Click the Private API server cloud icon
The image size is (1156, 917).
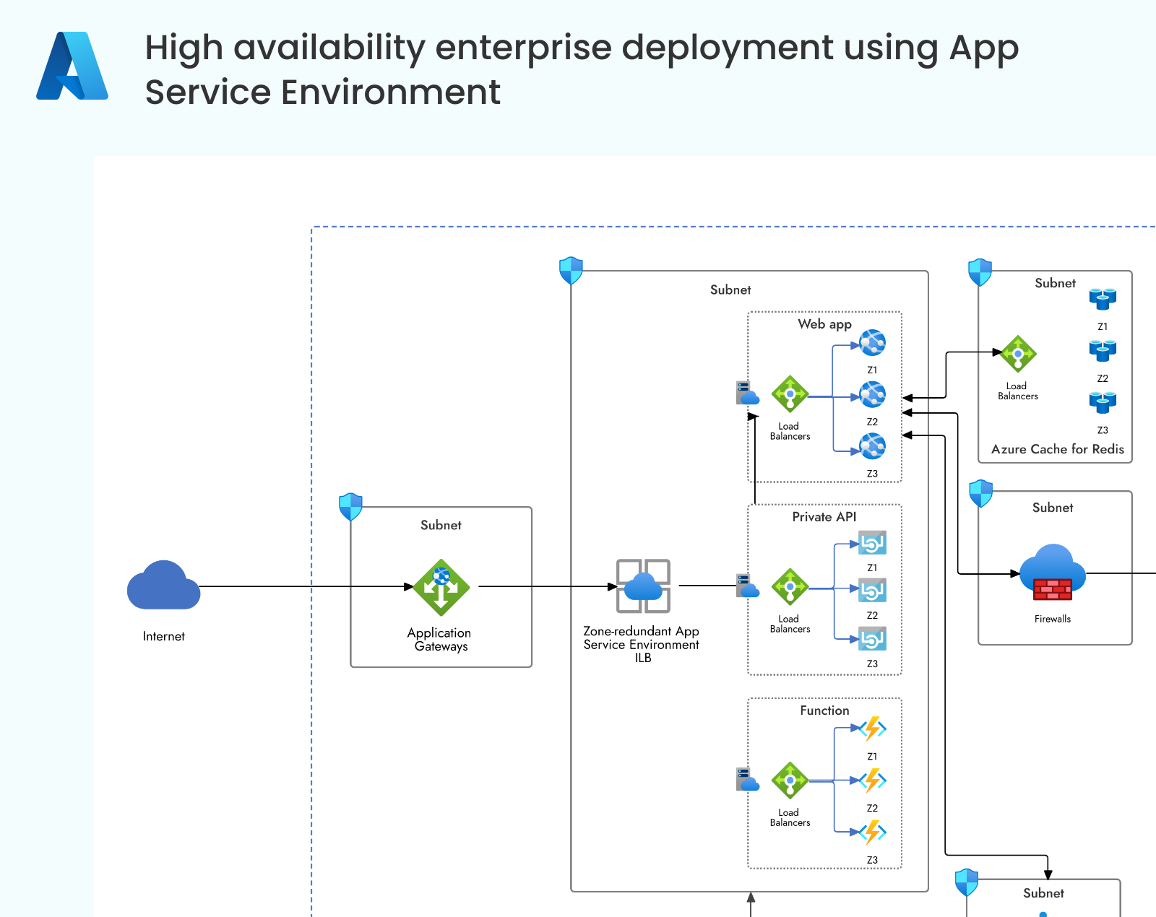tap(747, 586)
